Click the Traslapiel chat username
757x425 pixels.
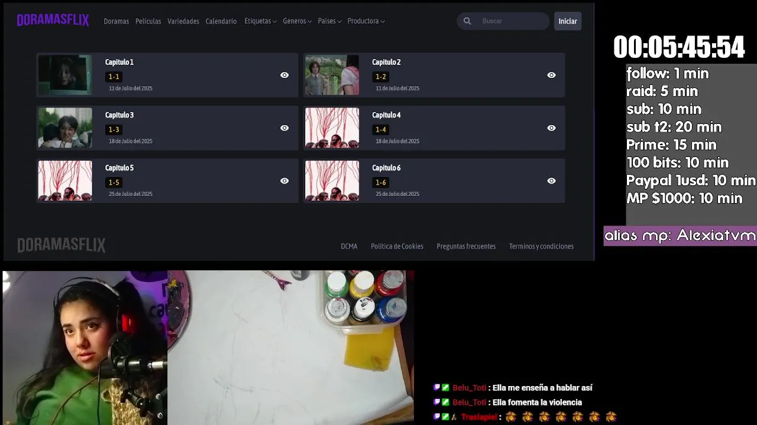coord(478,417)
